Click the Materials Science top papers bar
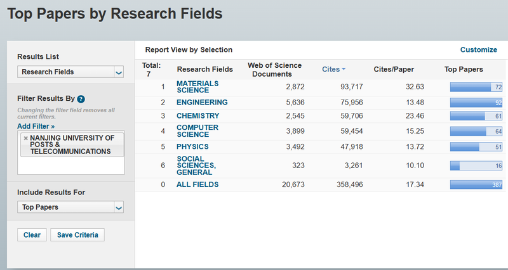This screenshot has height=270, width=508. click(476, 86)
